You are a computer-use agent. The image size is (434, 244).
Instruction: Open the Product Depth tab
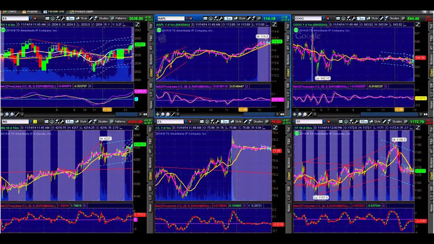[x=82, y=12]
